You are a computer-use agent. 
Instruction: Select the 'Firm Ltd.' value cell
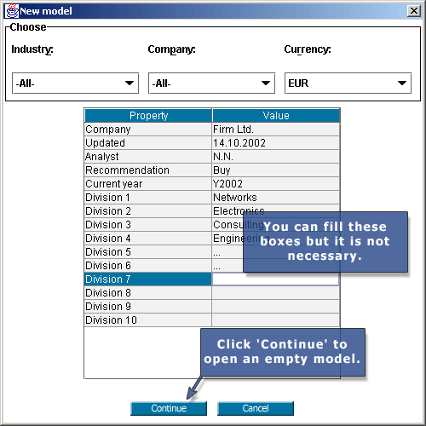275,130
